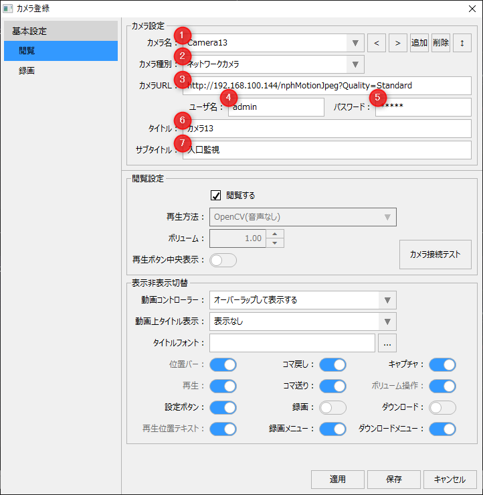Turn off the コマ戻し toggle

pyautogui.click(x=333, y=365)
